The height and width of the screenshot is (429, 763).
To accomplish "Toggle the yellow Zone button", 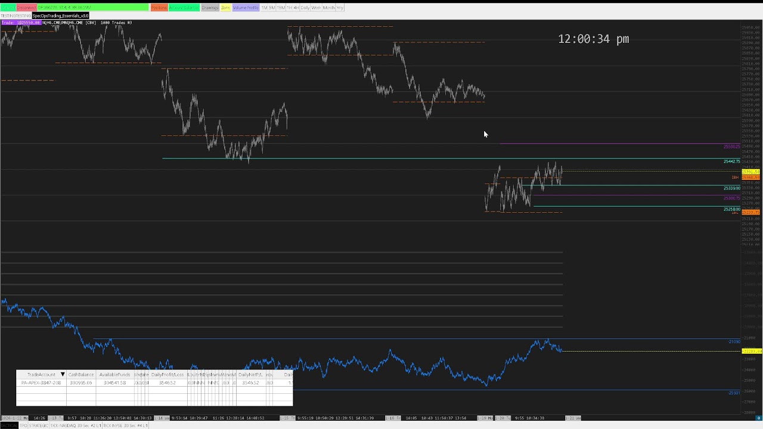I will tap(225, 8).
